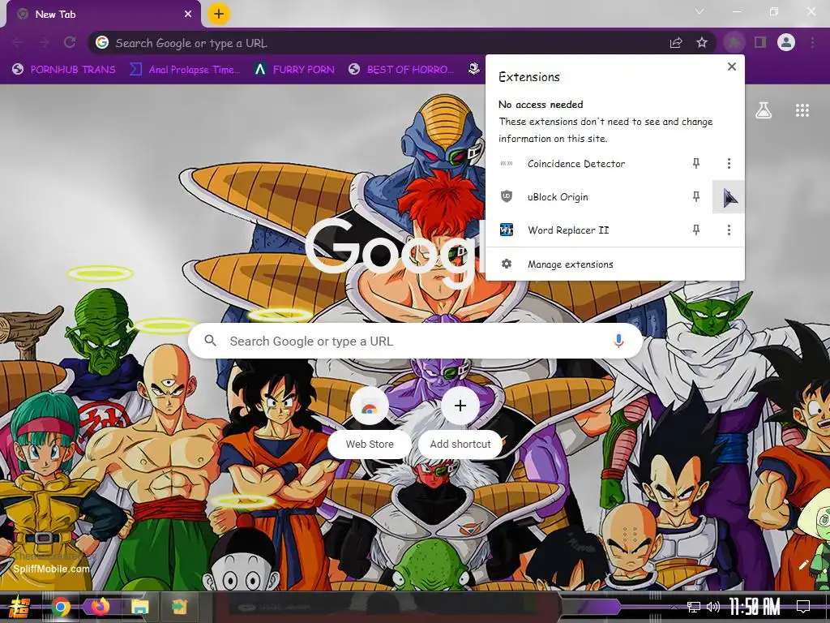Pin the Word Replacer II extension
830x623 pixels.
pyautogui.click(x=696, y=230)
